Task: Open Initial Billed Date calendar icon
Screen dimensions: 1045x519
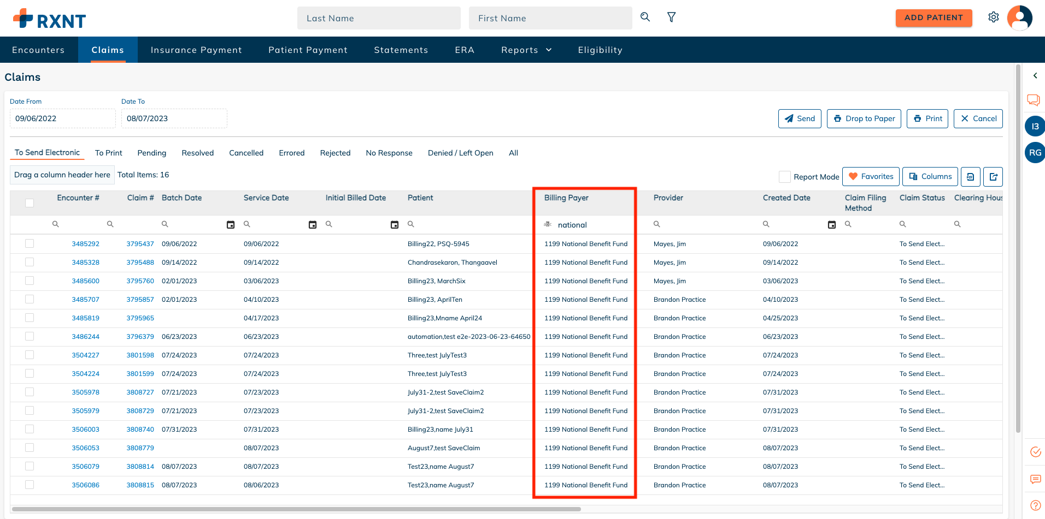Action: [x=395, y=225]
